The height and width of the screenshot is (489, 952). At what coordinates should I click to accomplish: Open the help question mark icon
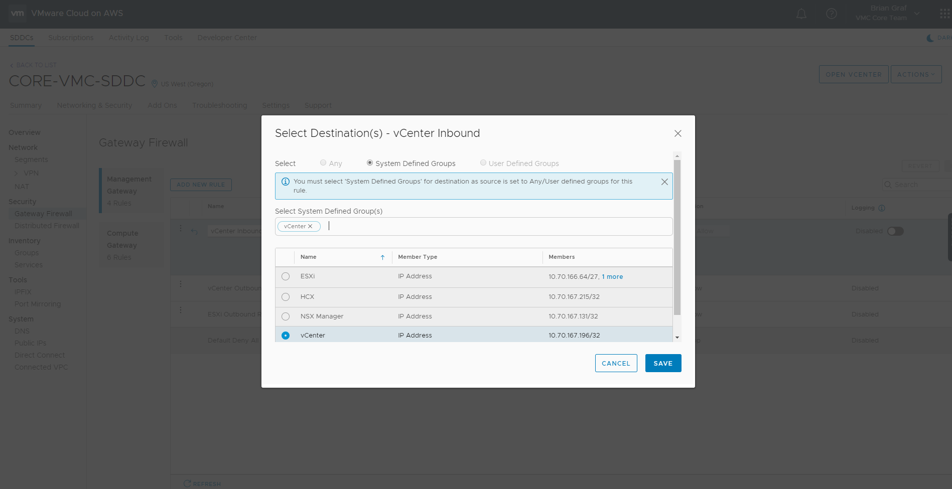(832, 14)
